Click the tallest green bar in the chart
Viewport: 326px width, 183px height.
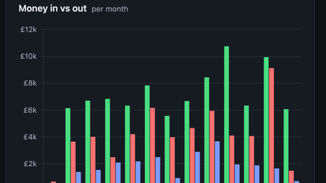coord(226,115)
